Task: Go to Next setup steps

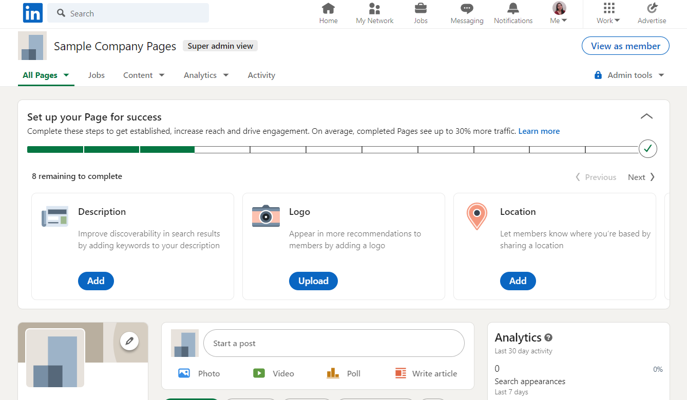Action: 641,177
